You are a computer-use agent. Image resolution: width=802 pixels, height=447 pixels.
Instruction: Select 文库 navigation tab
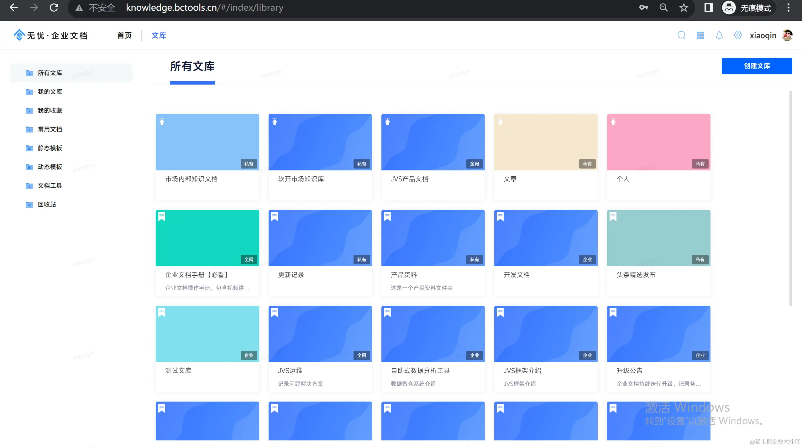point(159,35)
